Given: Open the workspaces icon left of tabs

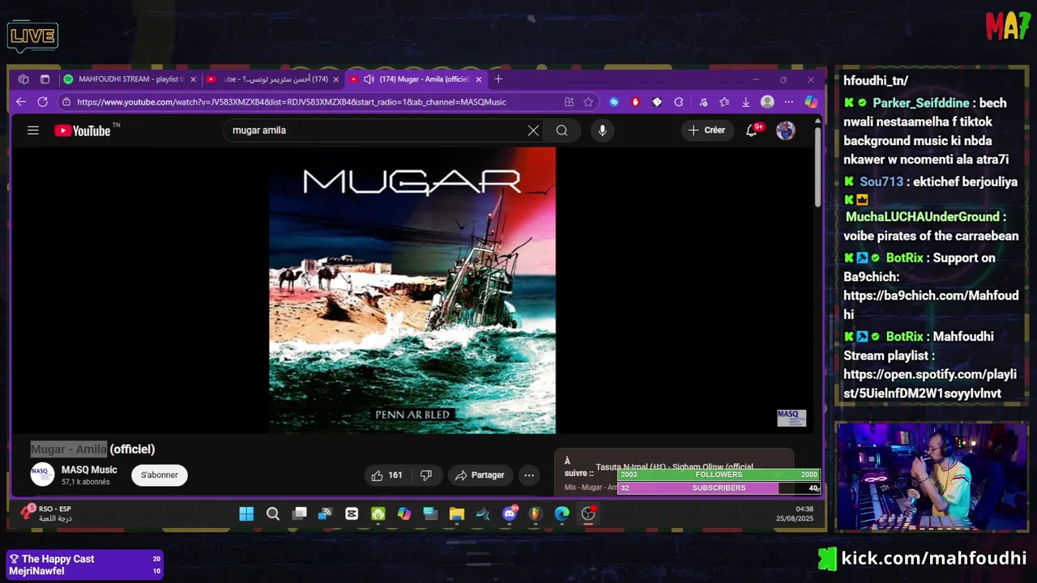Looking at the screenshot, I should click(23, 79).
